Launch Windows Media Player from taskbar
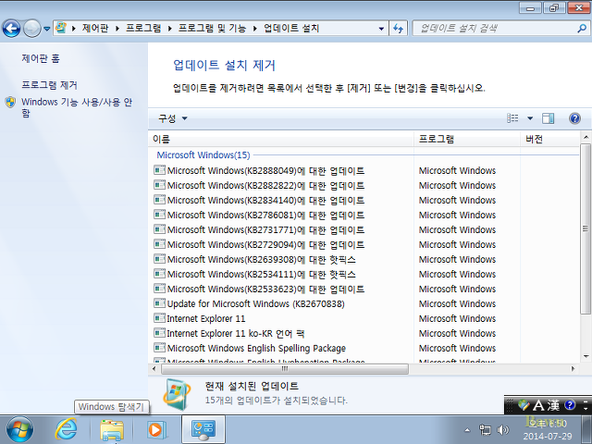This screenshot has height=444, width=592. [x=156, y=429]
